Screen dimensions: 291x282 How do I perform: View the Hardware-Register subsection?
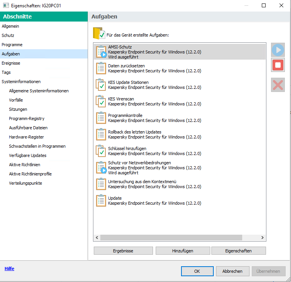(x=27, y=137)
